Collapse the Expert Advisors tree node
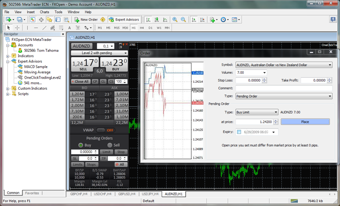This screenshot has height=206, width=340. pyautogui.click(x=8, y=61)
